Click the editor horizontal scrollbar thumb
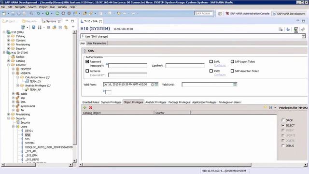 point(167,165)
